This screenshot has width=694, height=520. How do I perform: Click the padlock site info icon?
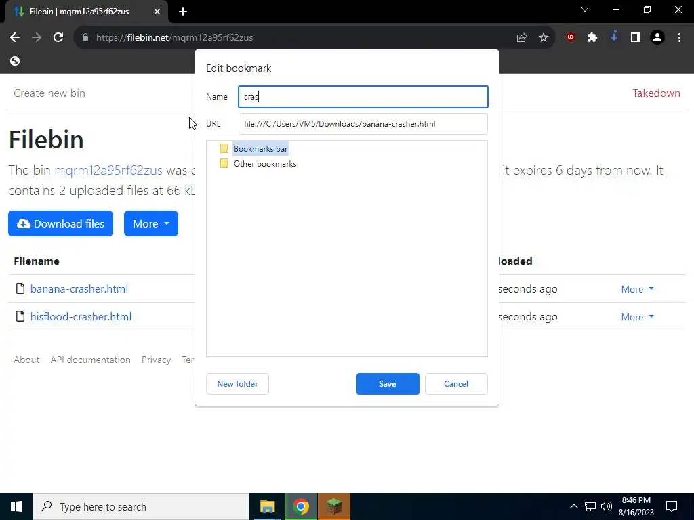(85, 38)
